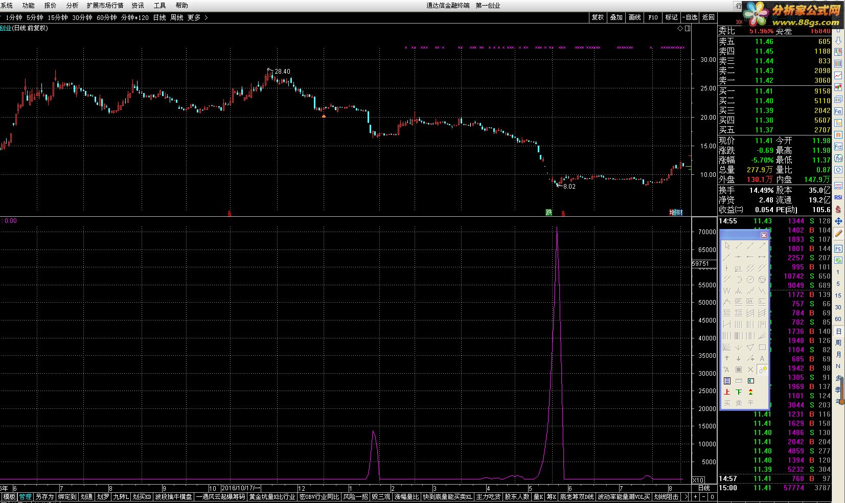Close the drawing tools floating panel
Screen dimensions: 845x503
click(x=764, y=235)
